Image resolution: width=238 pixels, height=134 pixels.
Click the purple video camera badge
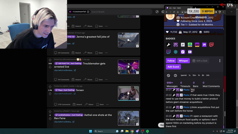pyautogui.click(x=190, y=52)
